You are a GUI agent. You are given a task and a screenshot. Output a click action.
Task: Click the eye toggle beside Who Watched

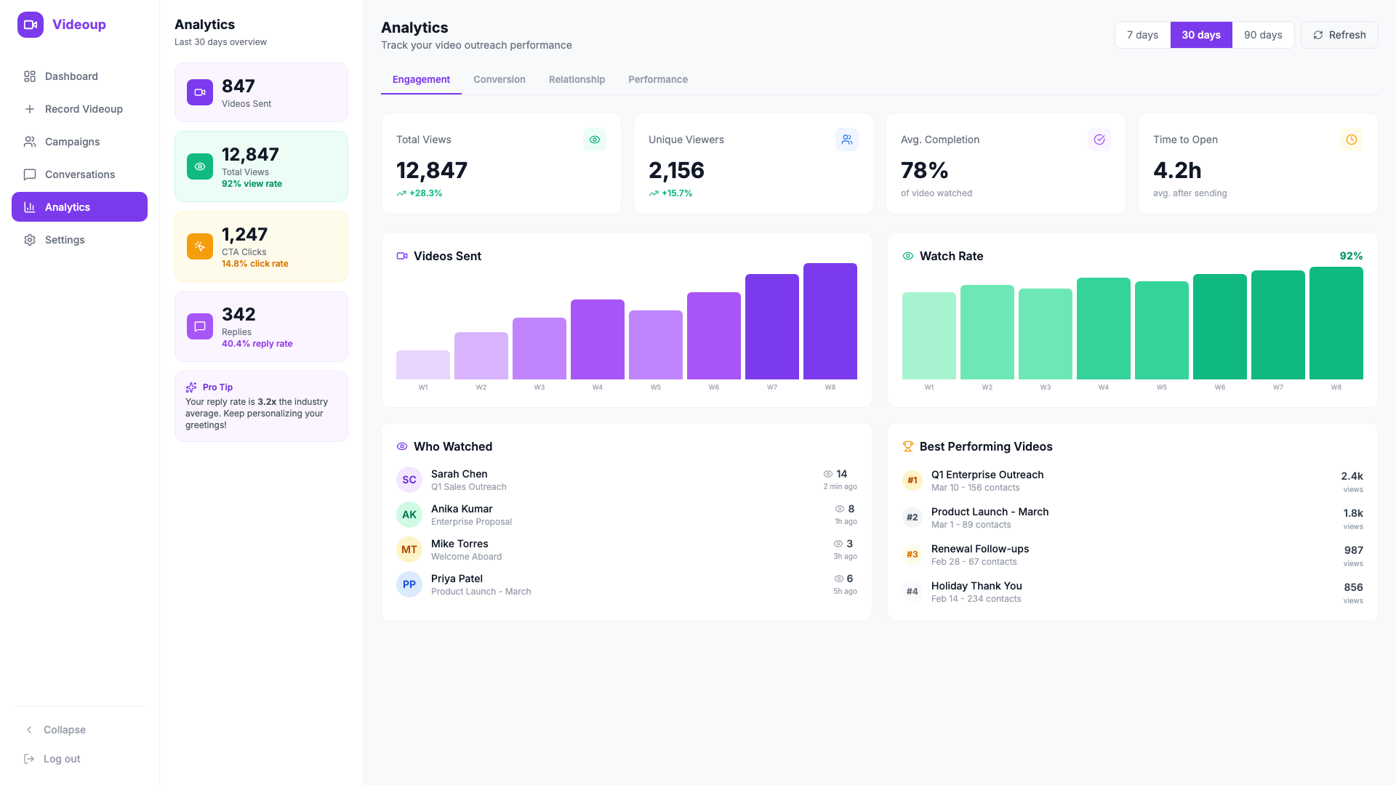pos(403,446)
